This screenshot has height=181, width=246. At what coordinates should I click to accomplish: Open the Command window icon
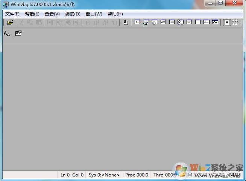pyautogui.click(x=137, y=22)
